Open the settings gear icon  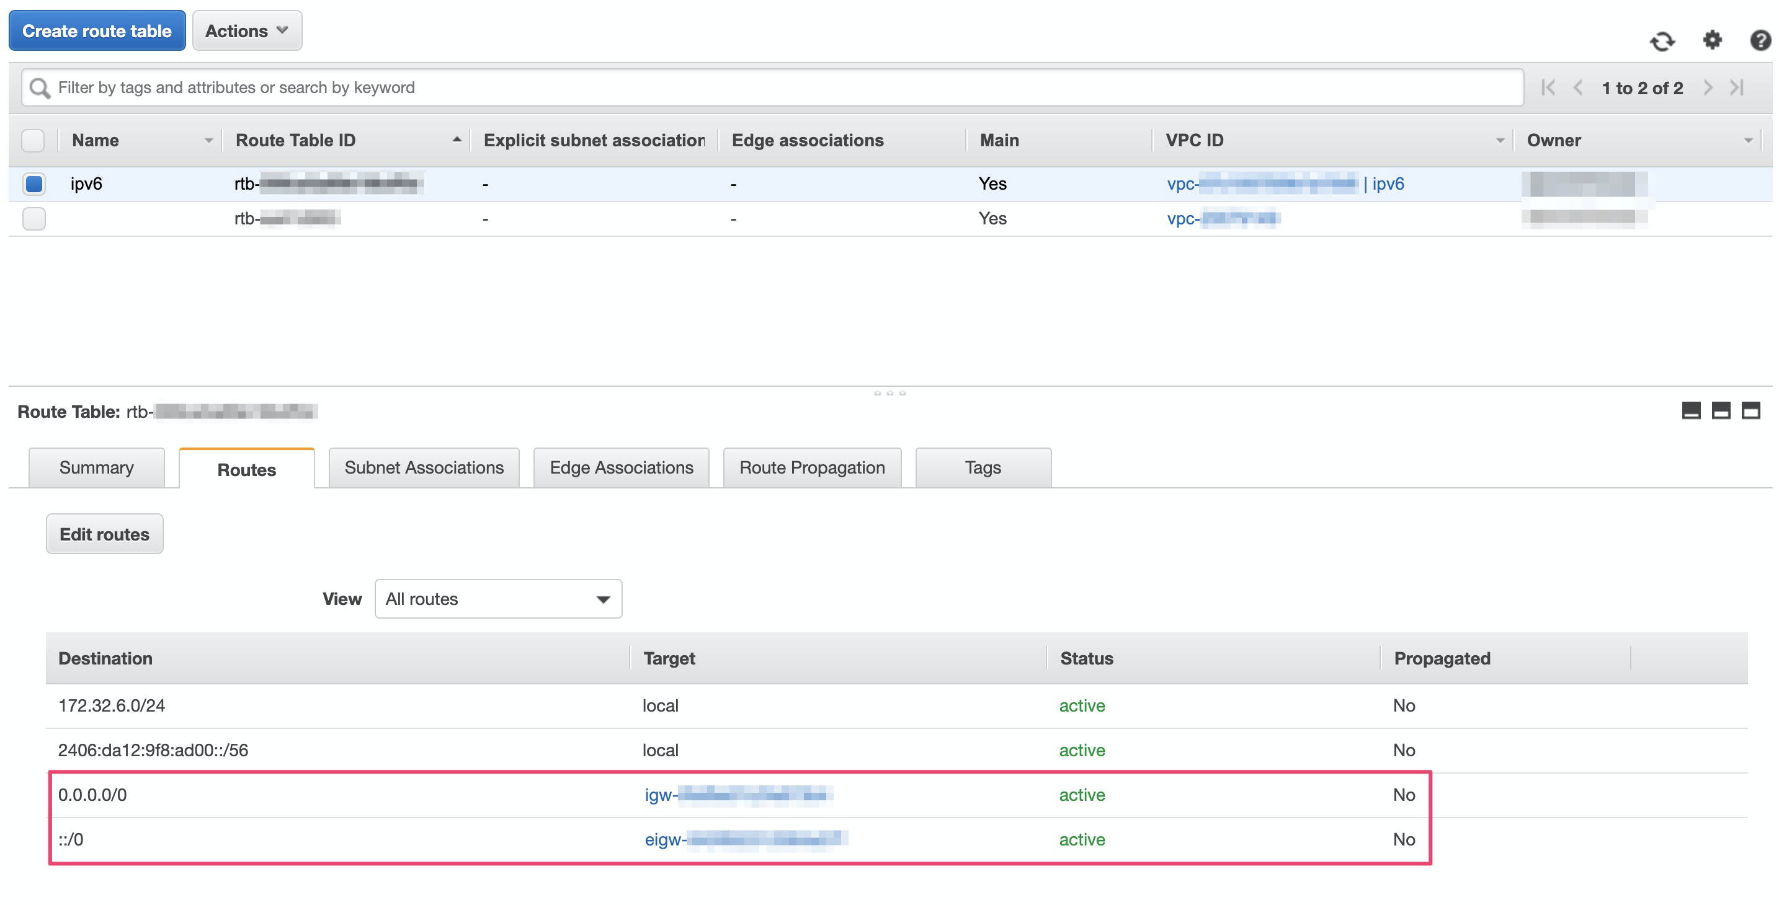(x=1712, y=40)
